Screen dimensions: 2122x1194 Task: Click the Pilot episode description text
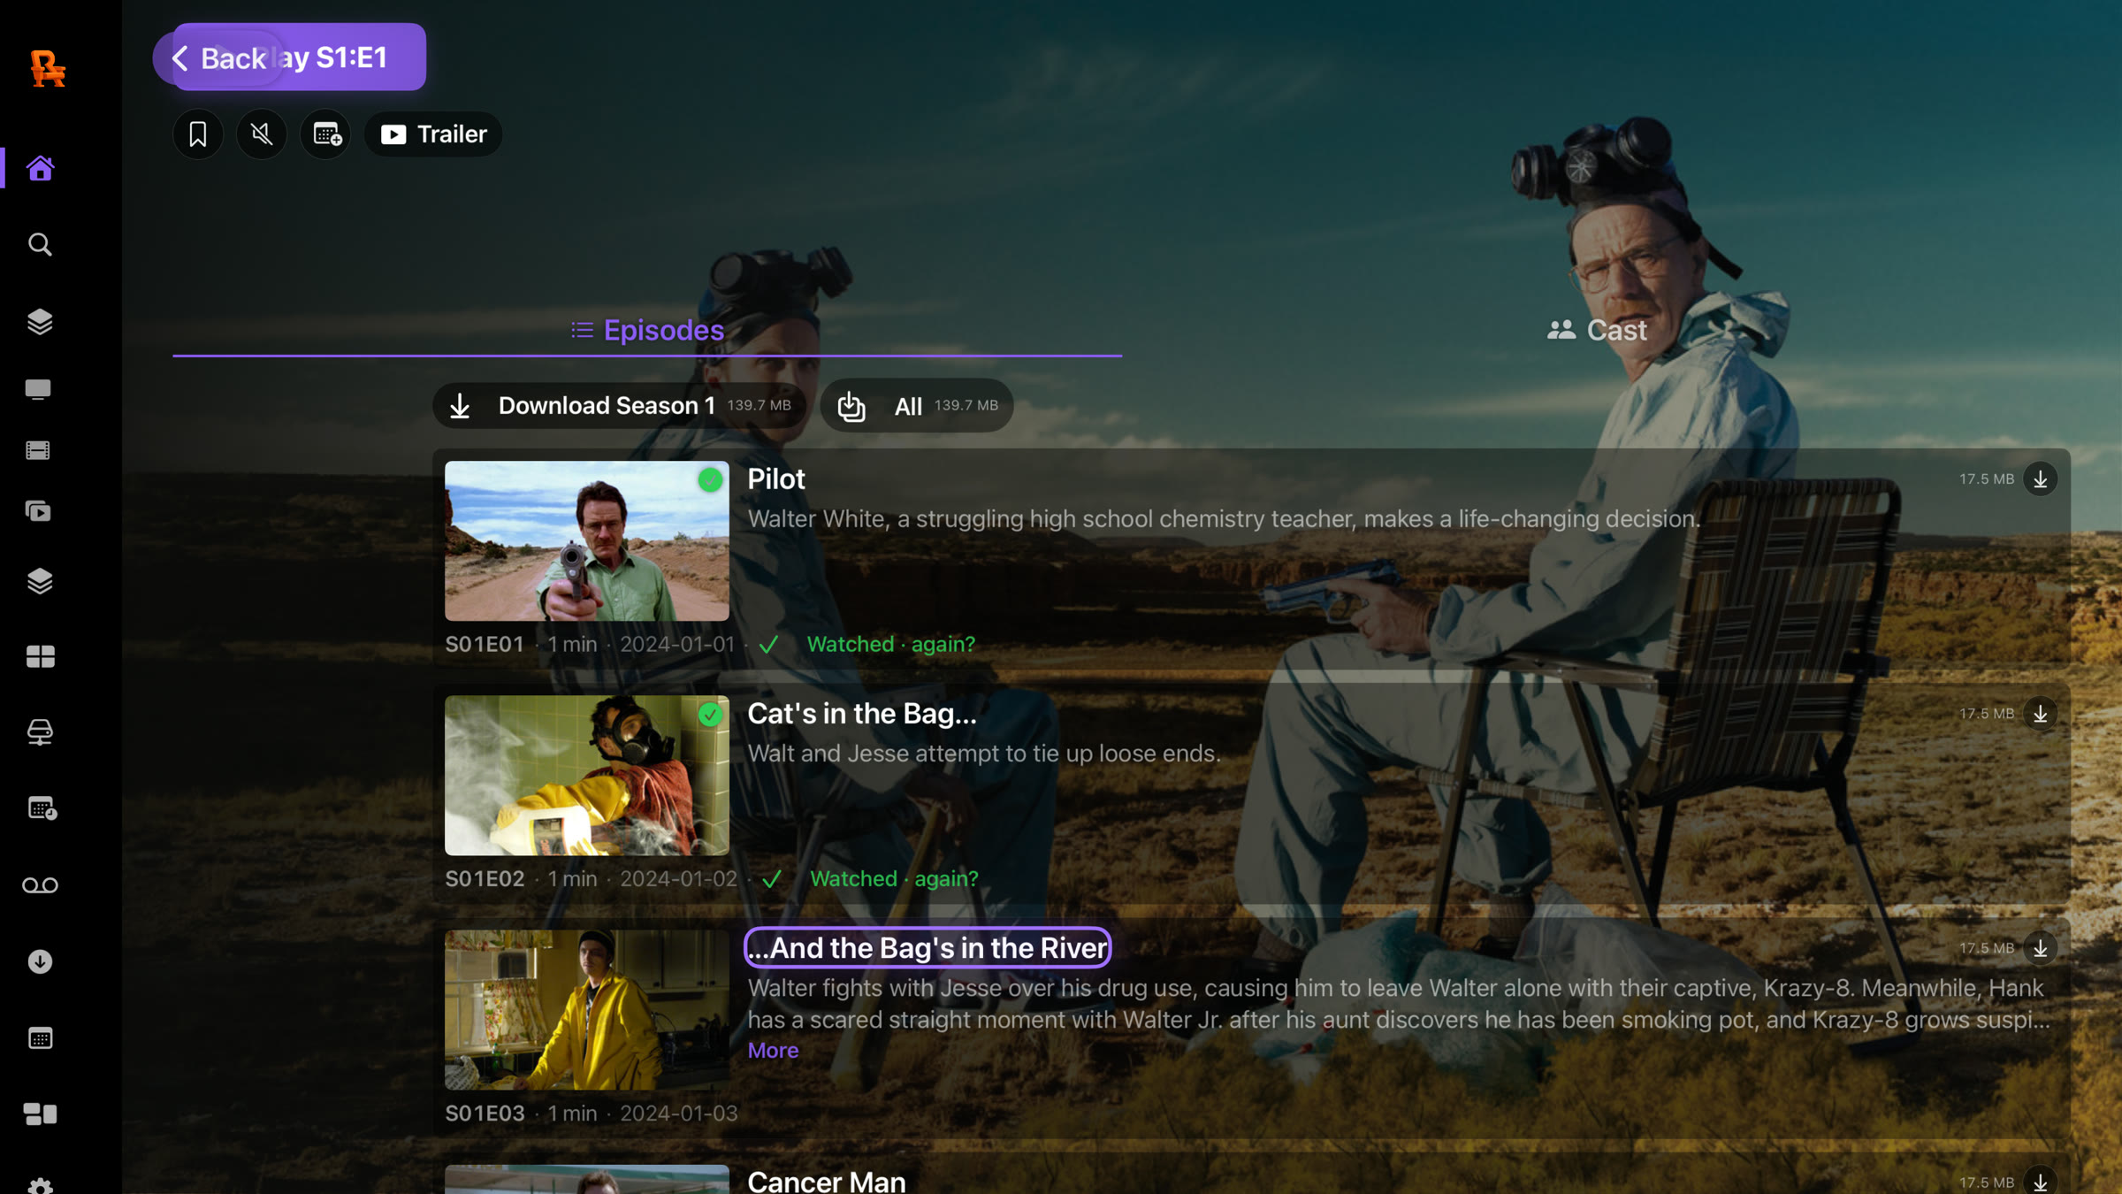(x=1224, y=519)
